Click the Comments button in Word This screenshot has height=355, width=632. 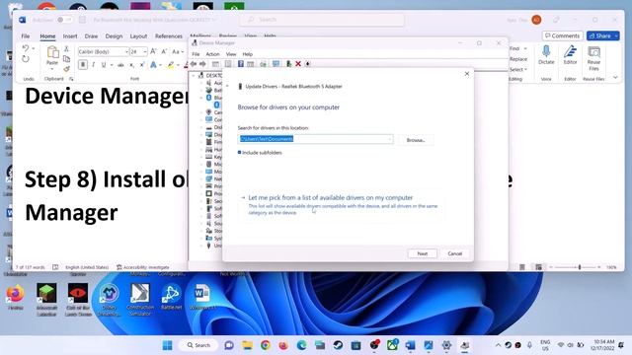[x=562, y=36]
